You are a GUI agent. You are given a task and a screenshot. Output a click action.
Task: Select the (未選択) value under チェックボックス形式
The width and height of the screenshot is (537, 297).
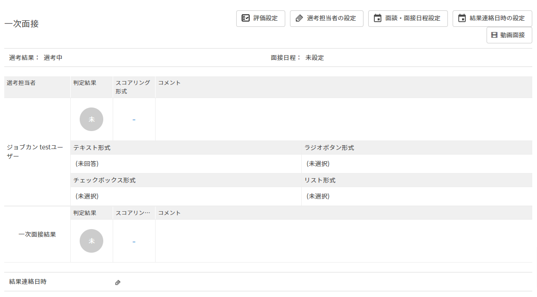click(87, 196)
